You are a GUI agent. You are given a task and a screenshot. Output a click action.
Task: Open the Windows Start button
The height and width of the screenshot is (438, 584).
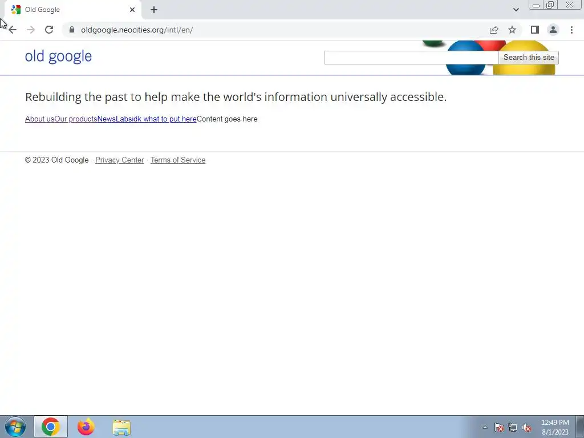(x=15, y=427)
